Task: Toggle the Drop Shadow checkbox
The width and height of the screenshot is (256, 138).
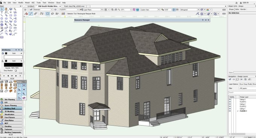Action: 16,71
